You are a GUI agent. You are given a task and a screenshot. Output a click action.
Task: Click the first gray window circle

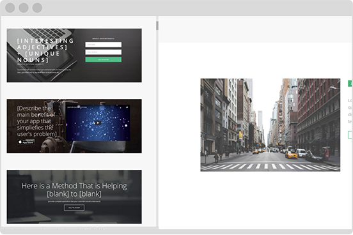10,8
